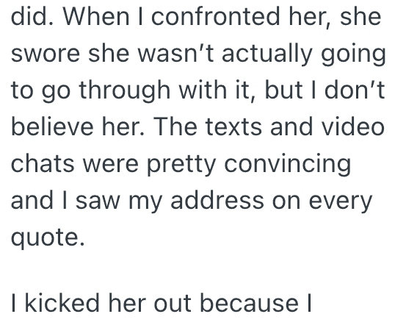Click on the word "wasn't"
The image size is (395, 325).
(x=175, y=54)
